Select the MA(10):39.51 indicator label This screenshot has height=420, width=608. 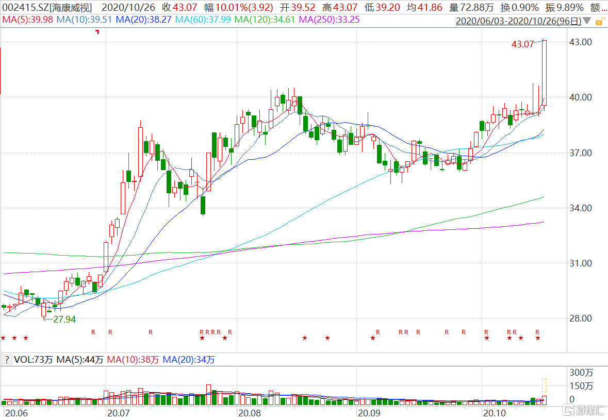[x=84, y=20]
